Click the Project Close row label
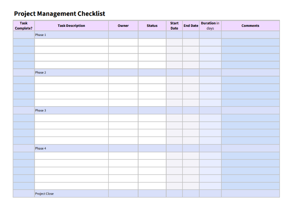289x214 pixels. (x=45, y=194)
